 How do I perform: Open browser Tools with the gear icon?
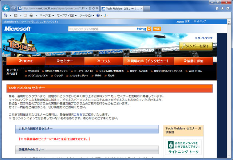tap(228, 8)
